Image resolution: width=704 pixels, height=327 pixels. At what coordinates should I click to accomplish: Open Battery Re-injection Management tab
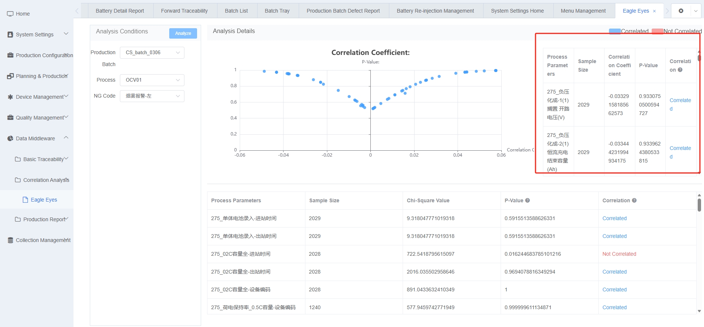point(435,11)
